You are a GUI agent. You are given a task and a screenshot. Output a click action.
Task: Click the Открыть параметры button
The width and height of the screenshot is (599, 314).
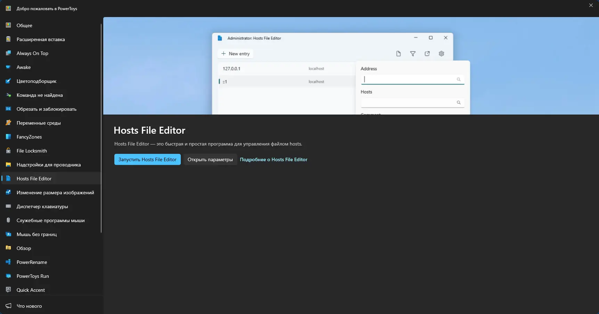click(210, 159)
